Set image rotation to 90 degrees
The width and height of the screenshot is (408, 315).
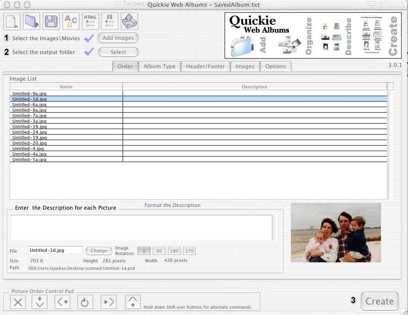coord(159,251)
